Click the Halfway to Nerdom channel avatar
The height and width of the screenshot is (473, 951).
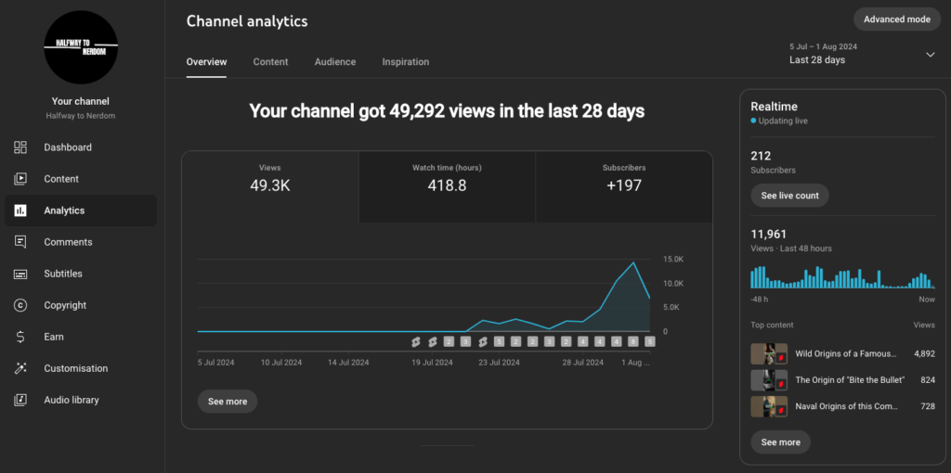(x=81, y=48)
